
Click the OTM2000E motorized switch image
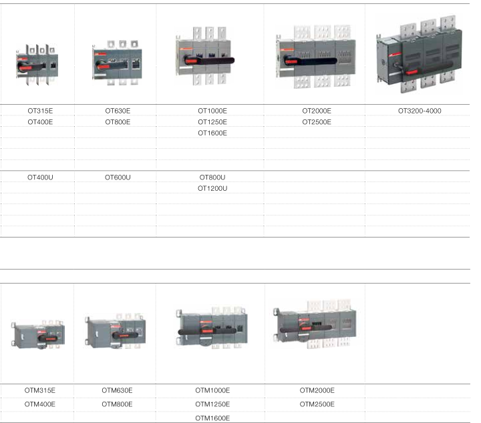coord(315,324)
